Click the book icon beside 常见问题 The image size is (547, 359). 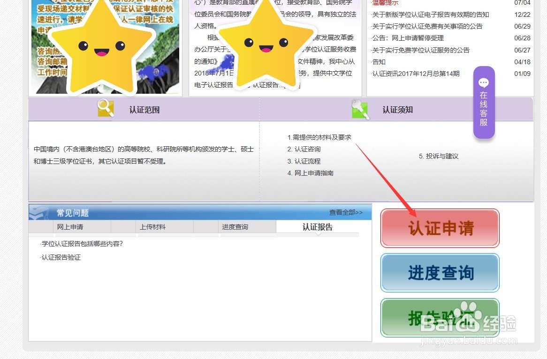[x=39, y=212]
